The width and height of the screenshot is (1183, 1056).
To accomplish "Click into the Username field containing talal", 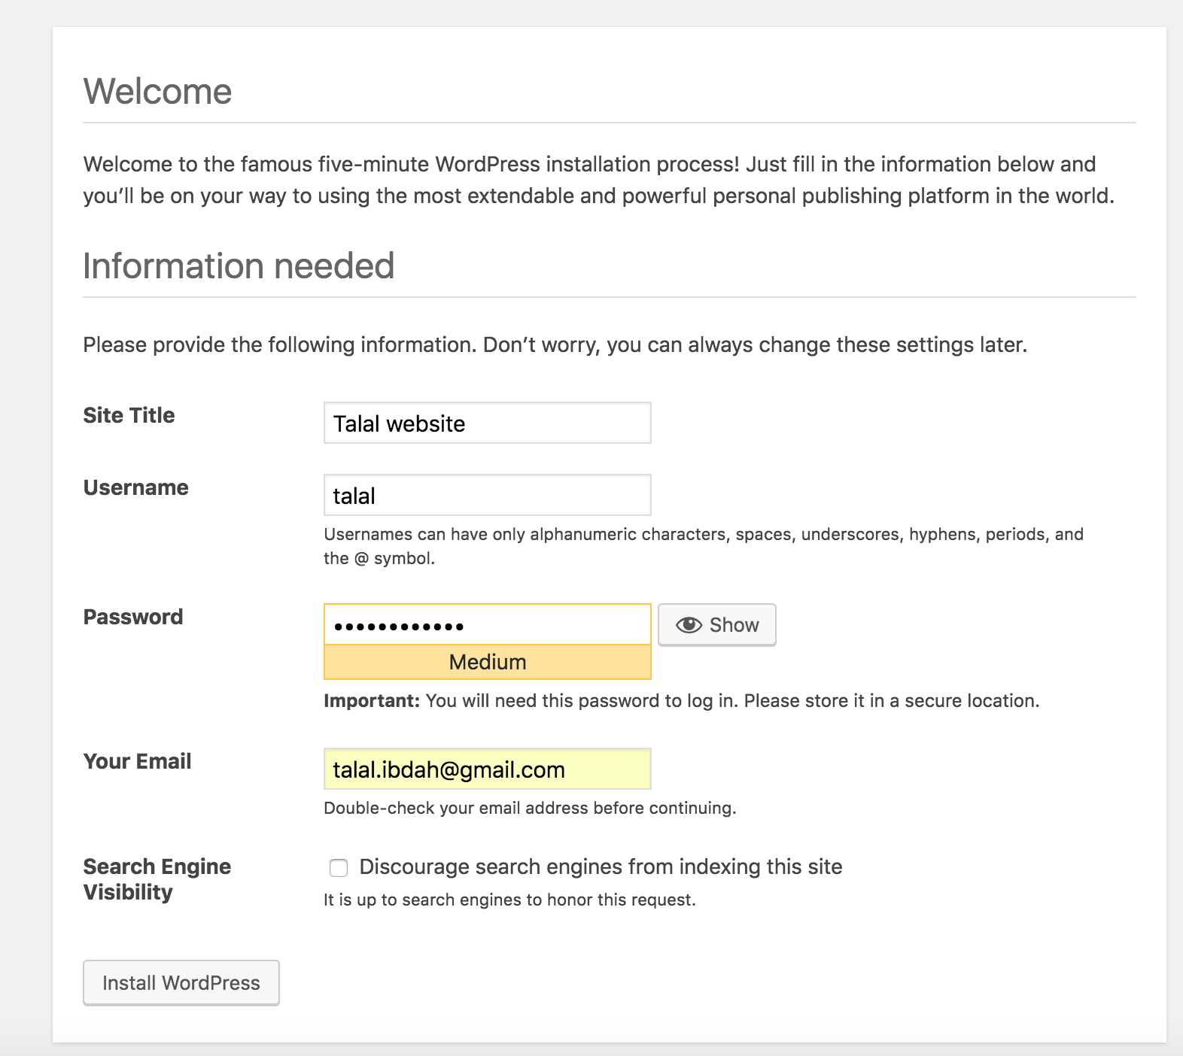I will (x=487, y=496).
